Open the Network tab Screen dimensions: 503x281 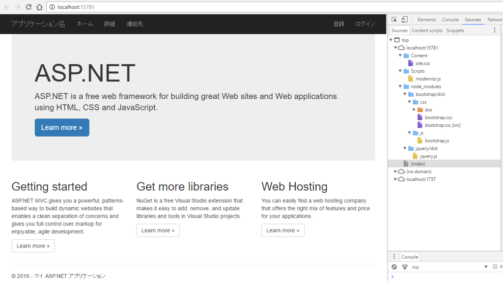click(495, 20)
